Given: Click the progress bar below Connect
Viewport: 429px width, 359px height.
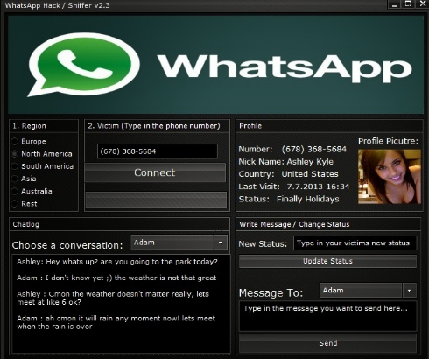Looking at the screenshot, I should (x=156, y=200).
